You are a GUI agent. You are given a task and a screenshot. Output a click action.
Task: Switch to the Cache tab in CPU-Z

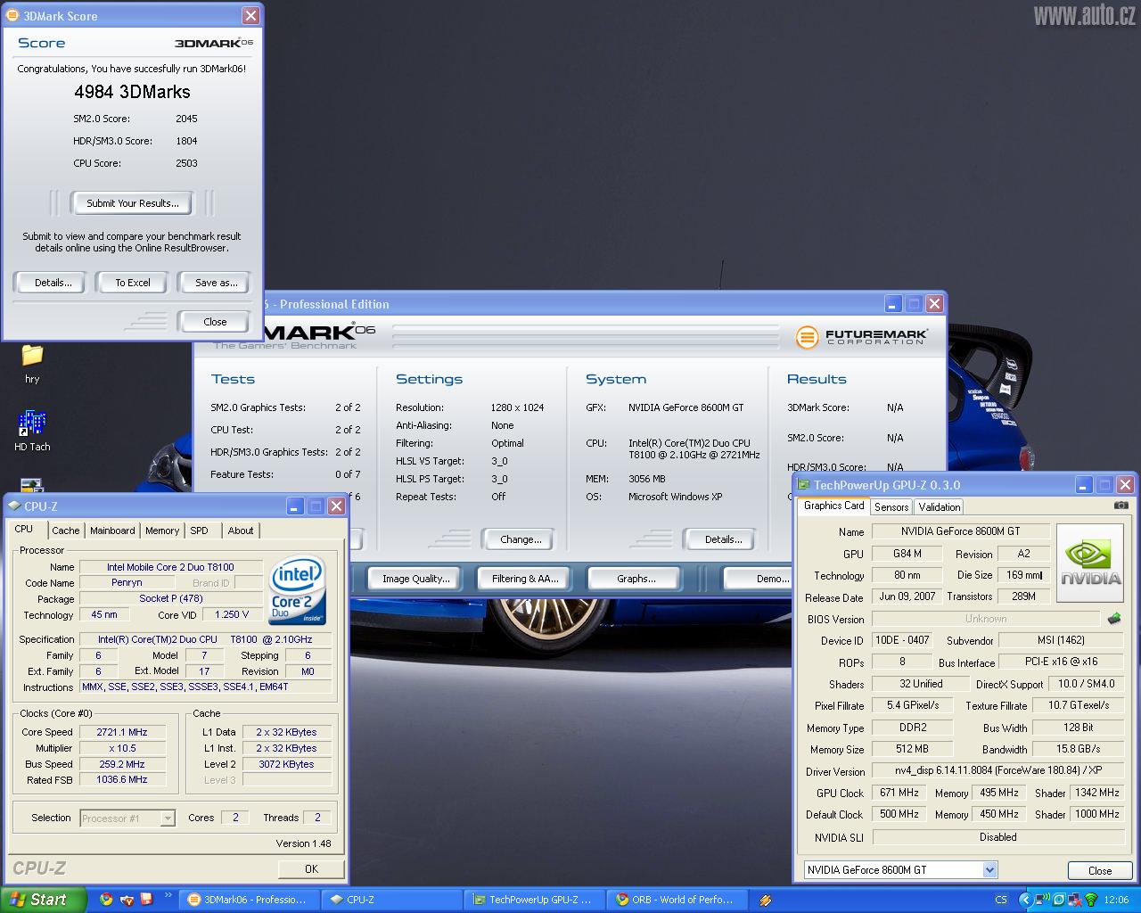(65, 531)
